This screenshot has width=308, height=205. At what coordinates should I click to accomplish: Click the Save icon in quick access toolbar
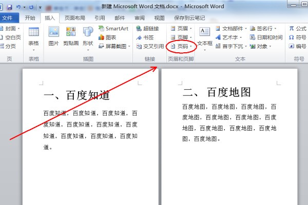pyautogui.click(x=9, y=7)
